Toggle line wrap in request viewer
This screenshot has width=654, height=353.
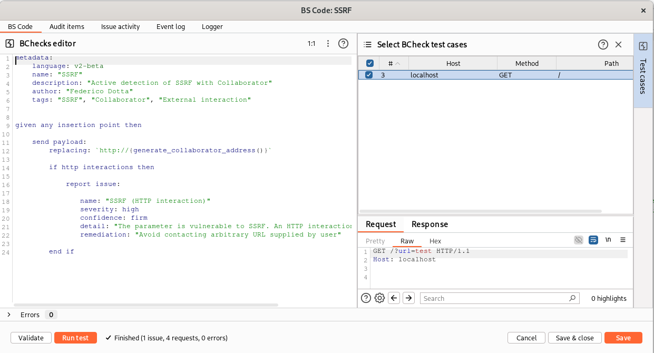click(x=593, y=240)
